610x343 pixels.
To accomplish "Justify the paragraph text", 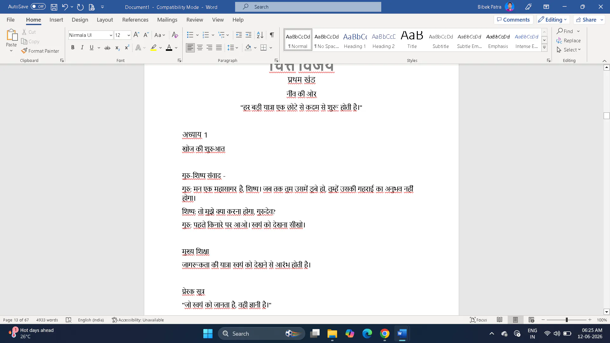I will 219,48.
